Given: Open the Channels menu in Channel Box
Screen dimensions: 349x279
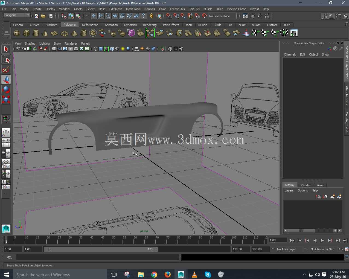Looking at the screenshot, I should coord(290,54).
